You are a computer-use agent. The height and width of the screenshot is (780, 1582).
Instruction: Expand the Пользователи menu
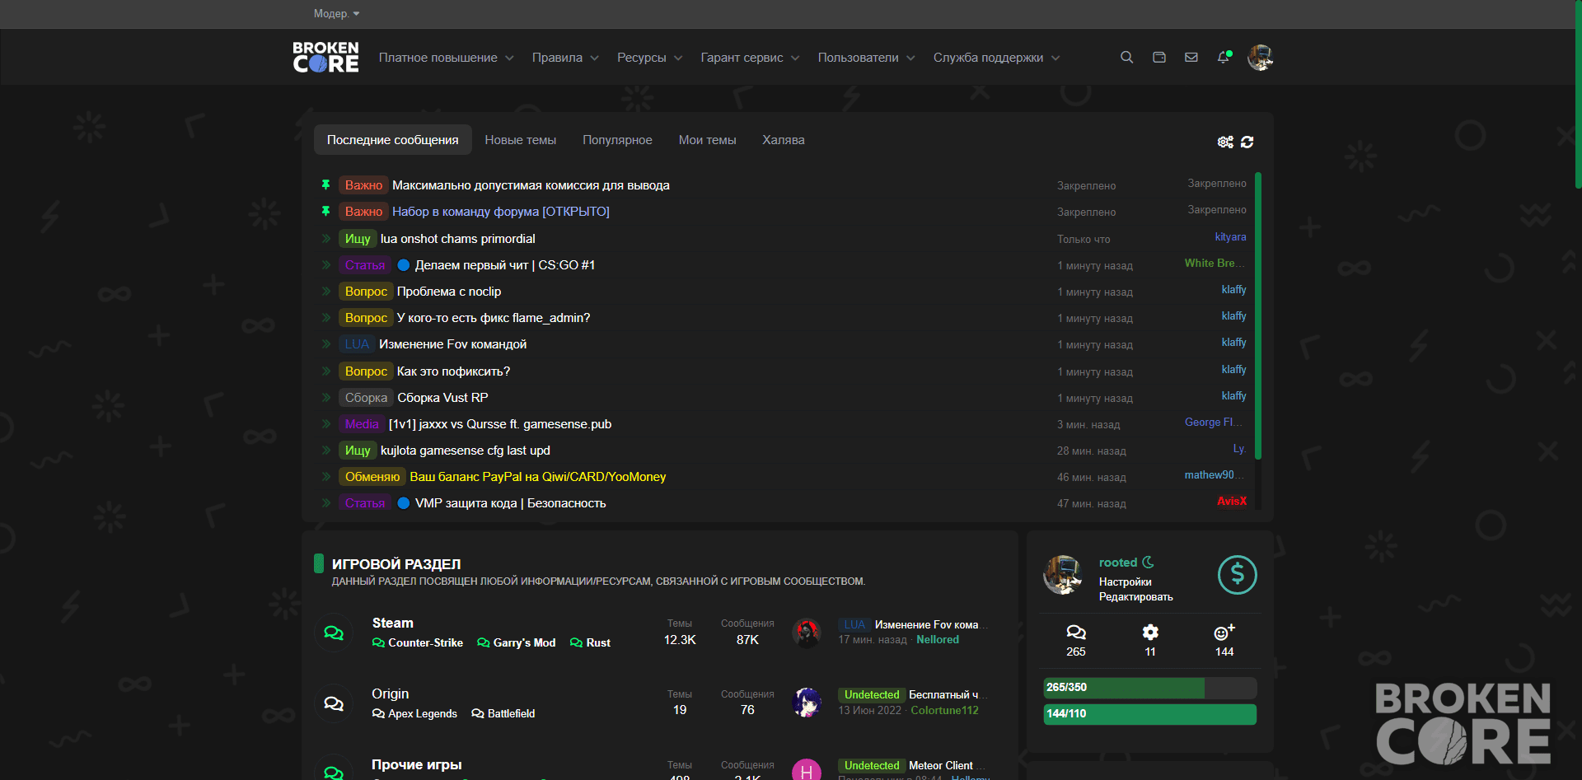pos(866,58)
